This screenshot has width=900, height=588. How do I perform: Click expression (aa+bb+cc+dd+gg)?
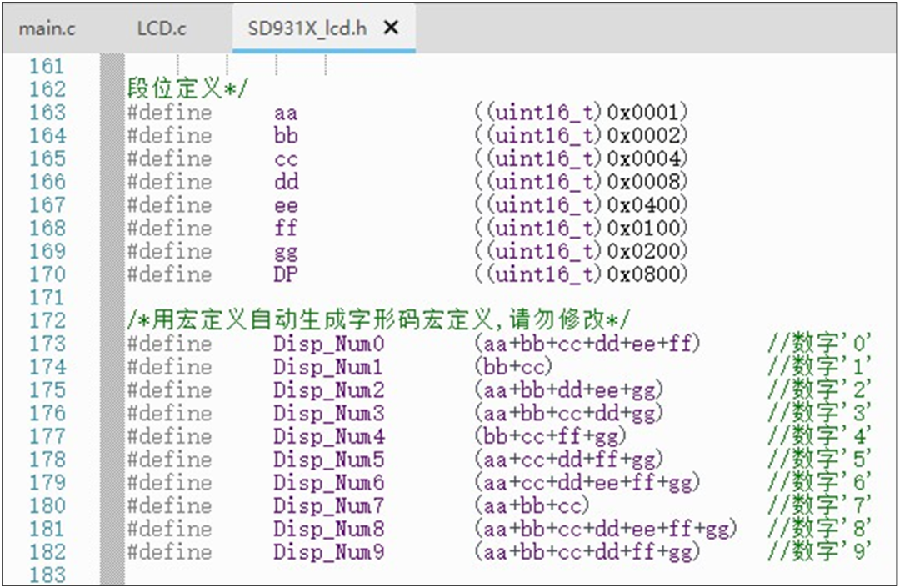pos(569,413)
